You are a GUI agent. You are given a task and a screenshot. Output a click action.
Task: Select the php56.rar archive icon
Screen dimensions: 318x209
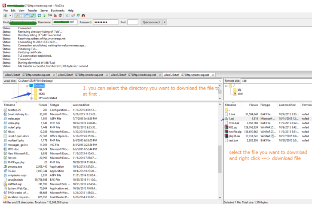(226, 136)
